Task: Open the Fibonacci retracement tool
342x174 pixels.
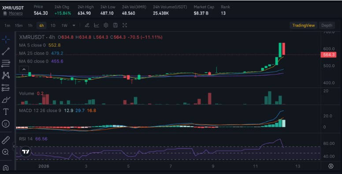Action: 6,63
